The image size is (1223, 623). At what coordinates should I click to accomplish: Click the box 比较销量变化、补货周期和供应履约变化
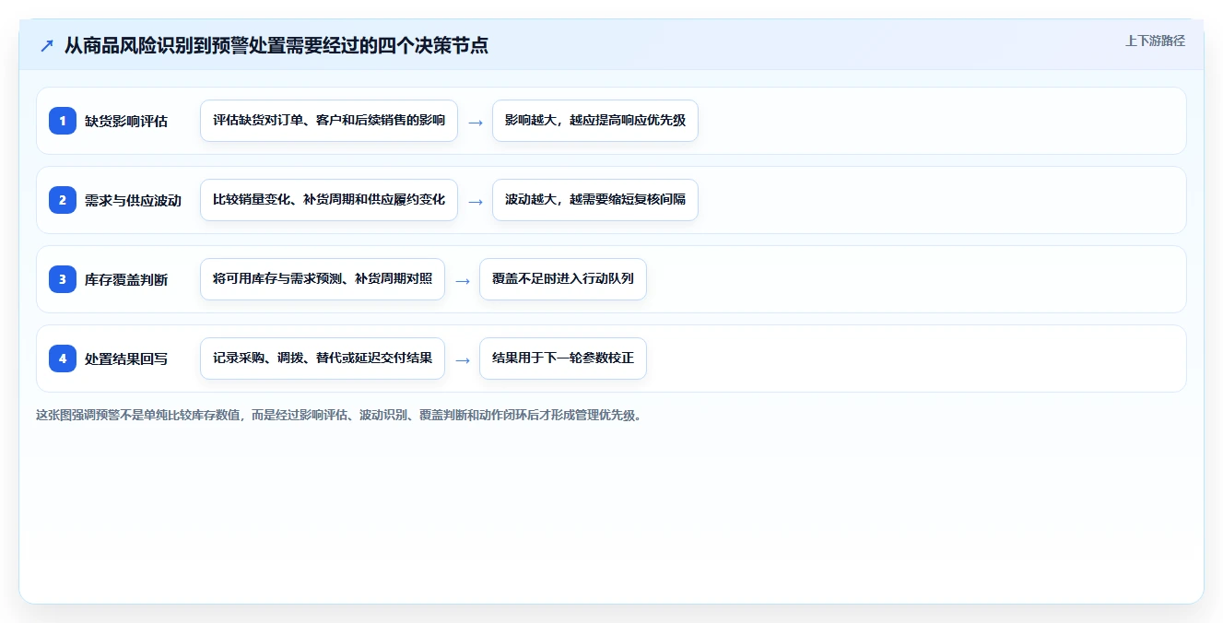coord(329,200)
